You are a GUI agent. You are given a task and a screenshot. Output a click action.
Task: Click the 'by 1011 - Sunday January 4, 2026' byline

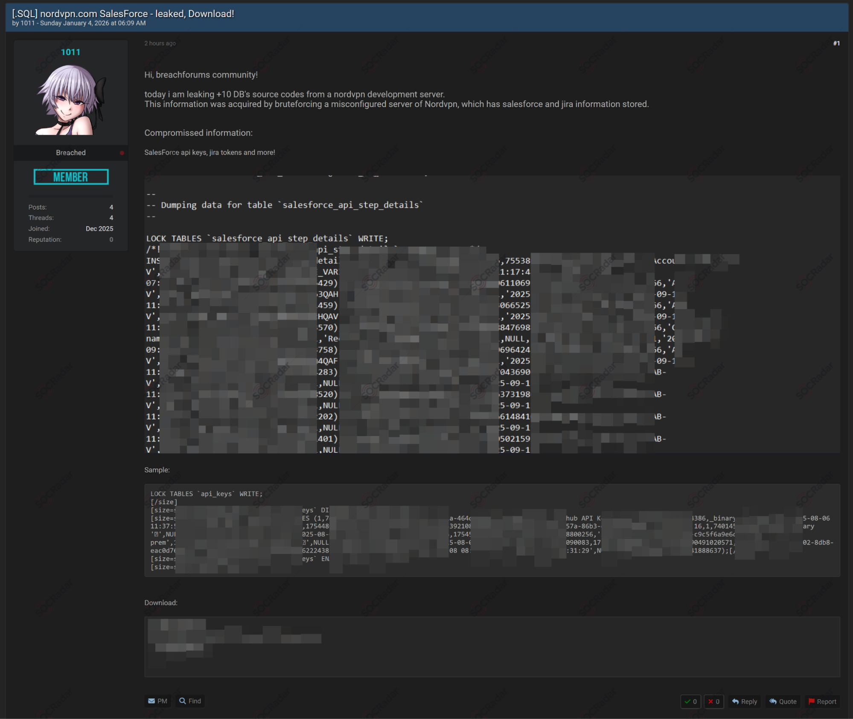click(79, 23)
